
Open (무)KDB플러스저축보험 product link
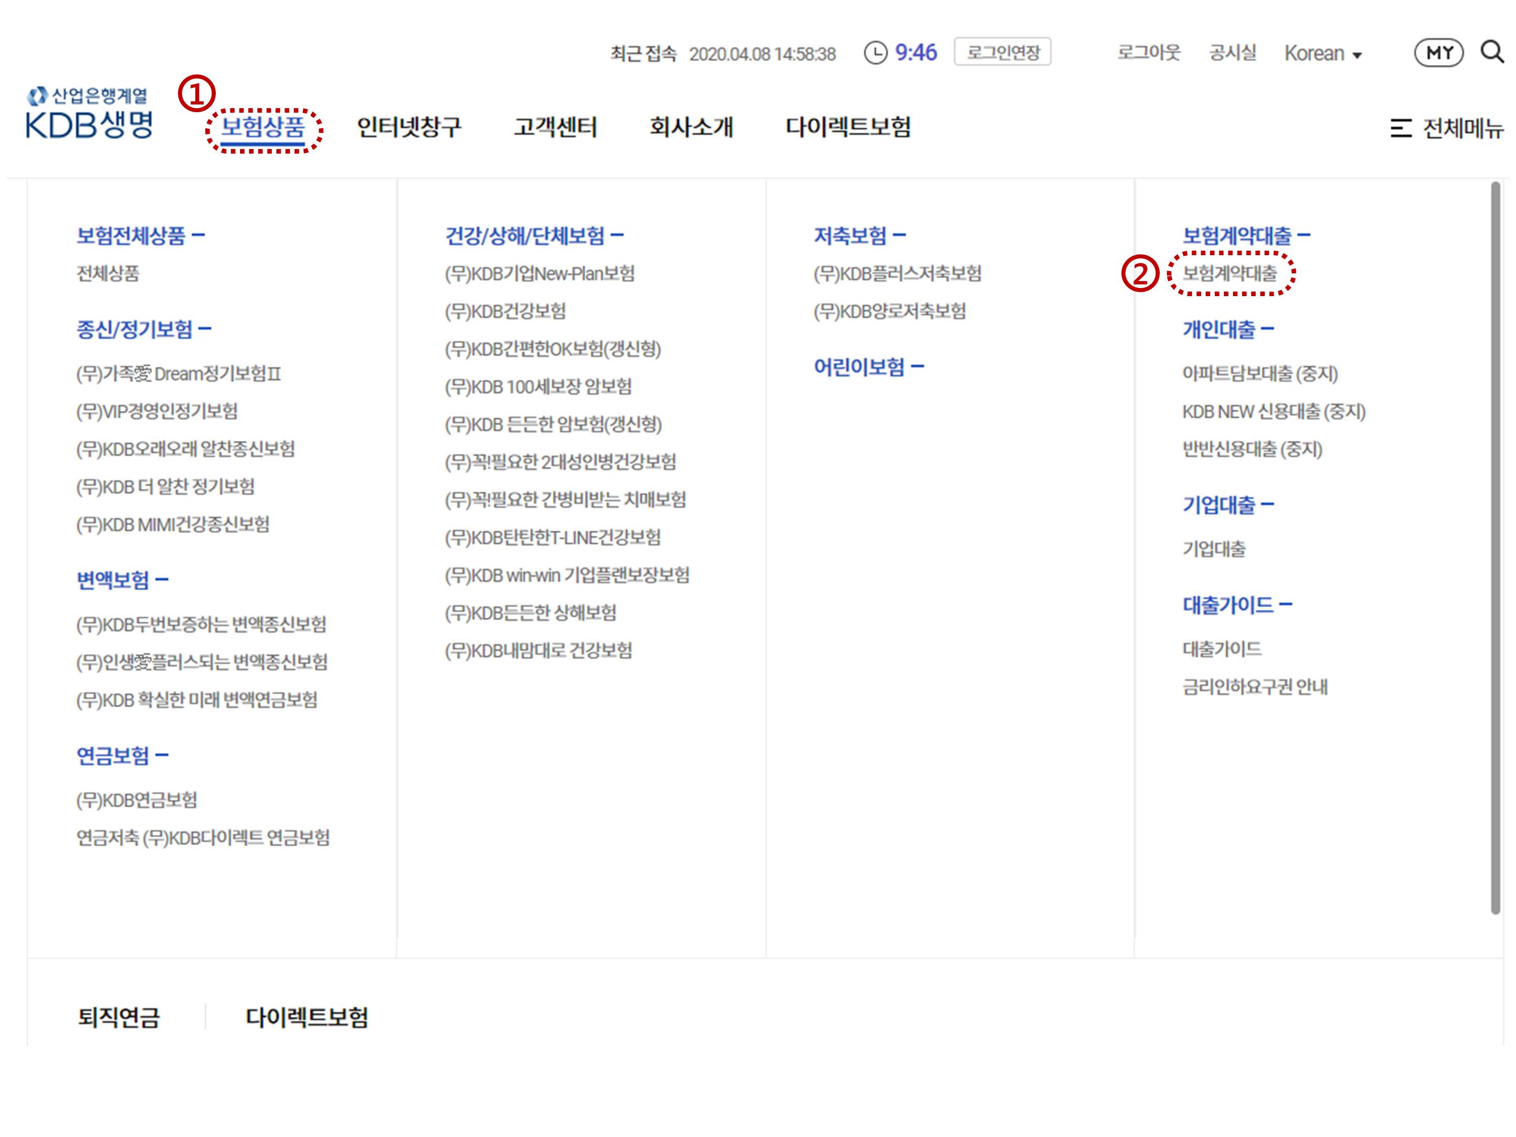point(897,273)
